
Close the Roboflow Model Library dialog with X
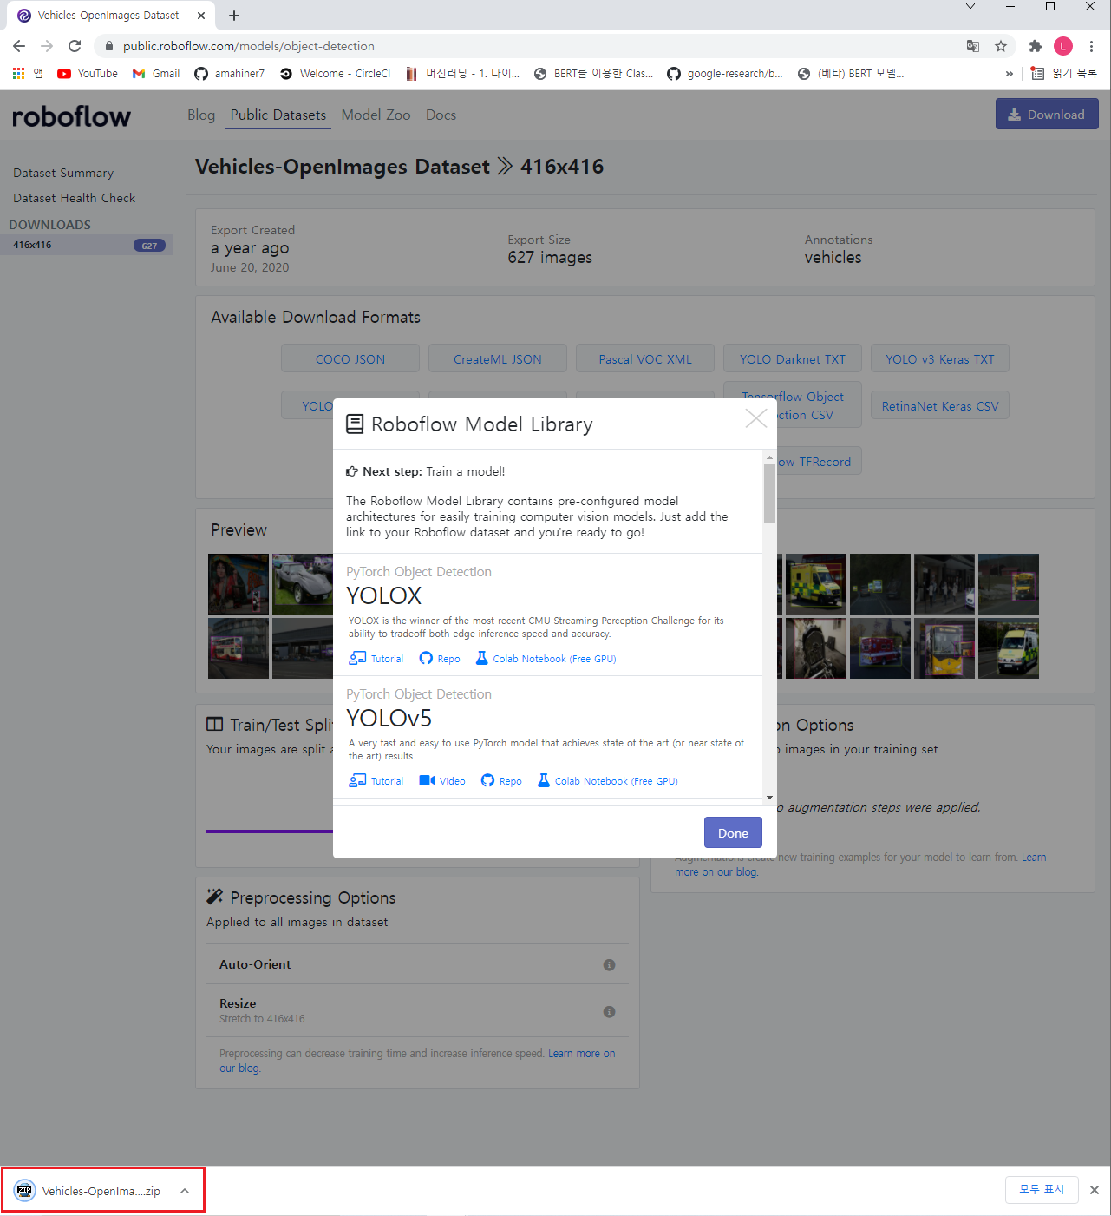(756, 418)
